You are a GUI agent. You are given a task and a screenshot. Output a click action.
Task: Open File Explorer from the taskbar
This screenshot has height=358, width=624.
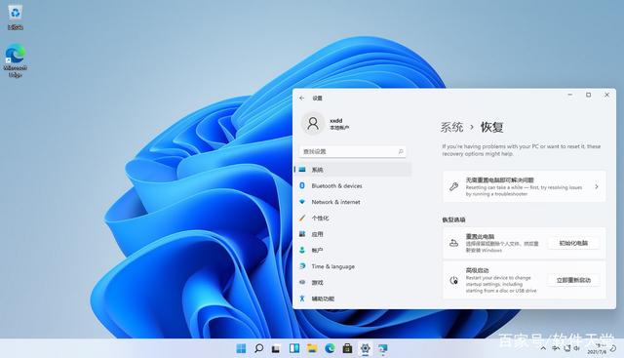tap(312, 348)
